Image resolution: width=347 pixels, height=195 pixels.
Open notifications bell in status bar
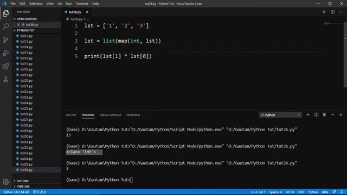tap(342, 192)
